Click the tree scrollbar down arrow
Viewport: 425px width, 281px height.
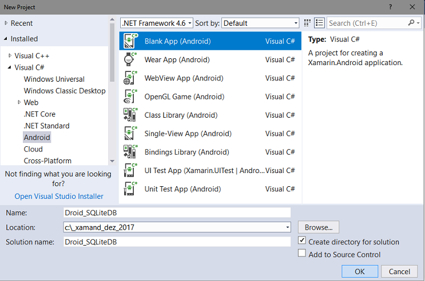coord(112,161)
